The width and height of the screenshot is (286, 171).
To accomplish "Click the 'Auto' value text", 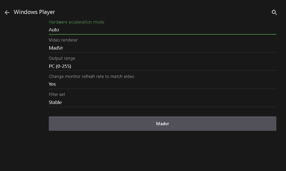I will click(x=54, y=30).
